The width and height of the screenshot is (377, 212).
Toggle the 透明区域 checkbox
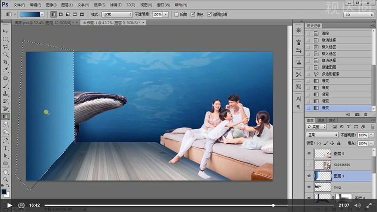tap(209, 15)
